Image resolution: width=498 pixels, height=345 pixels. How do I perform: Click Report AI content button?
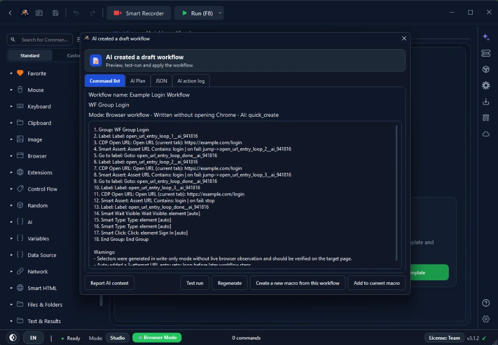point(109,283)
